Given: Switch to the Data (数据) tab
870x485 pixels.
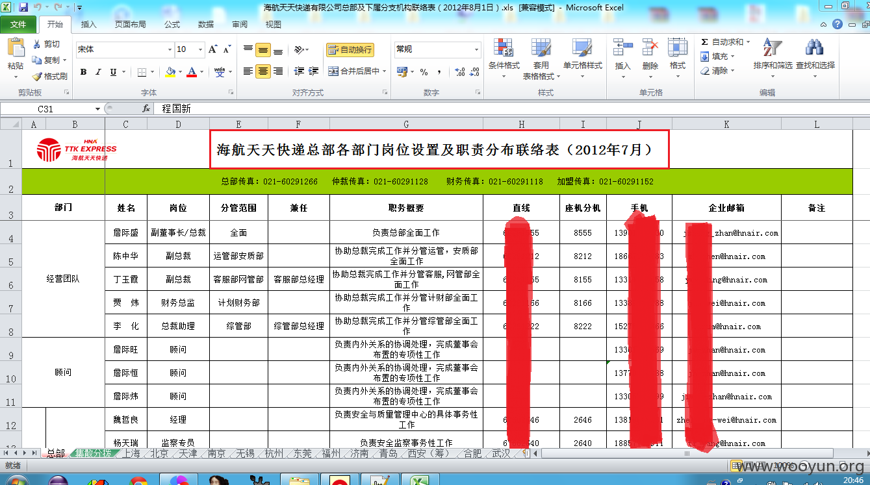Looking at the screenshot, I should pyautogui.click(x=206, y=25).
